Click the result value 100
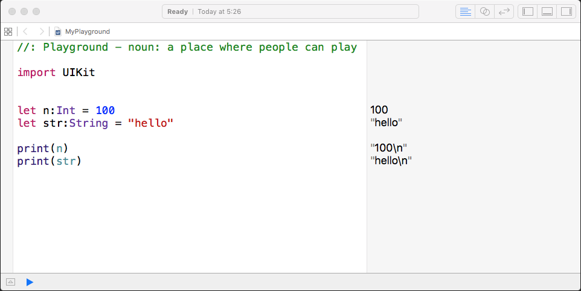This screenshot has width=581, height=291. click(379, 110)
